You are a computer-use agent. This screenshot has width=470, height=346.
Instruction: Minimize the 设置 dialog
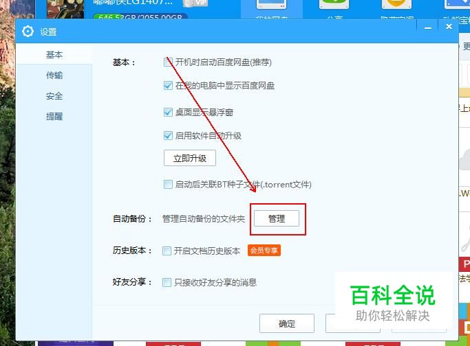(428, 27)
